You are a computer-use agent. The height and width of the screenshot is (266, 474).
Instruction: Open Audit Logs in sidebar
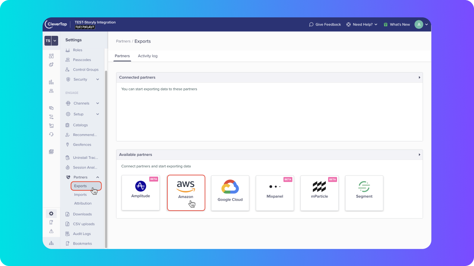point(82,234)
